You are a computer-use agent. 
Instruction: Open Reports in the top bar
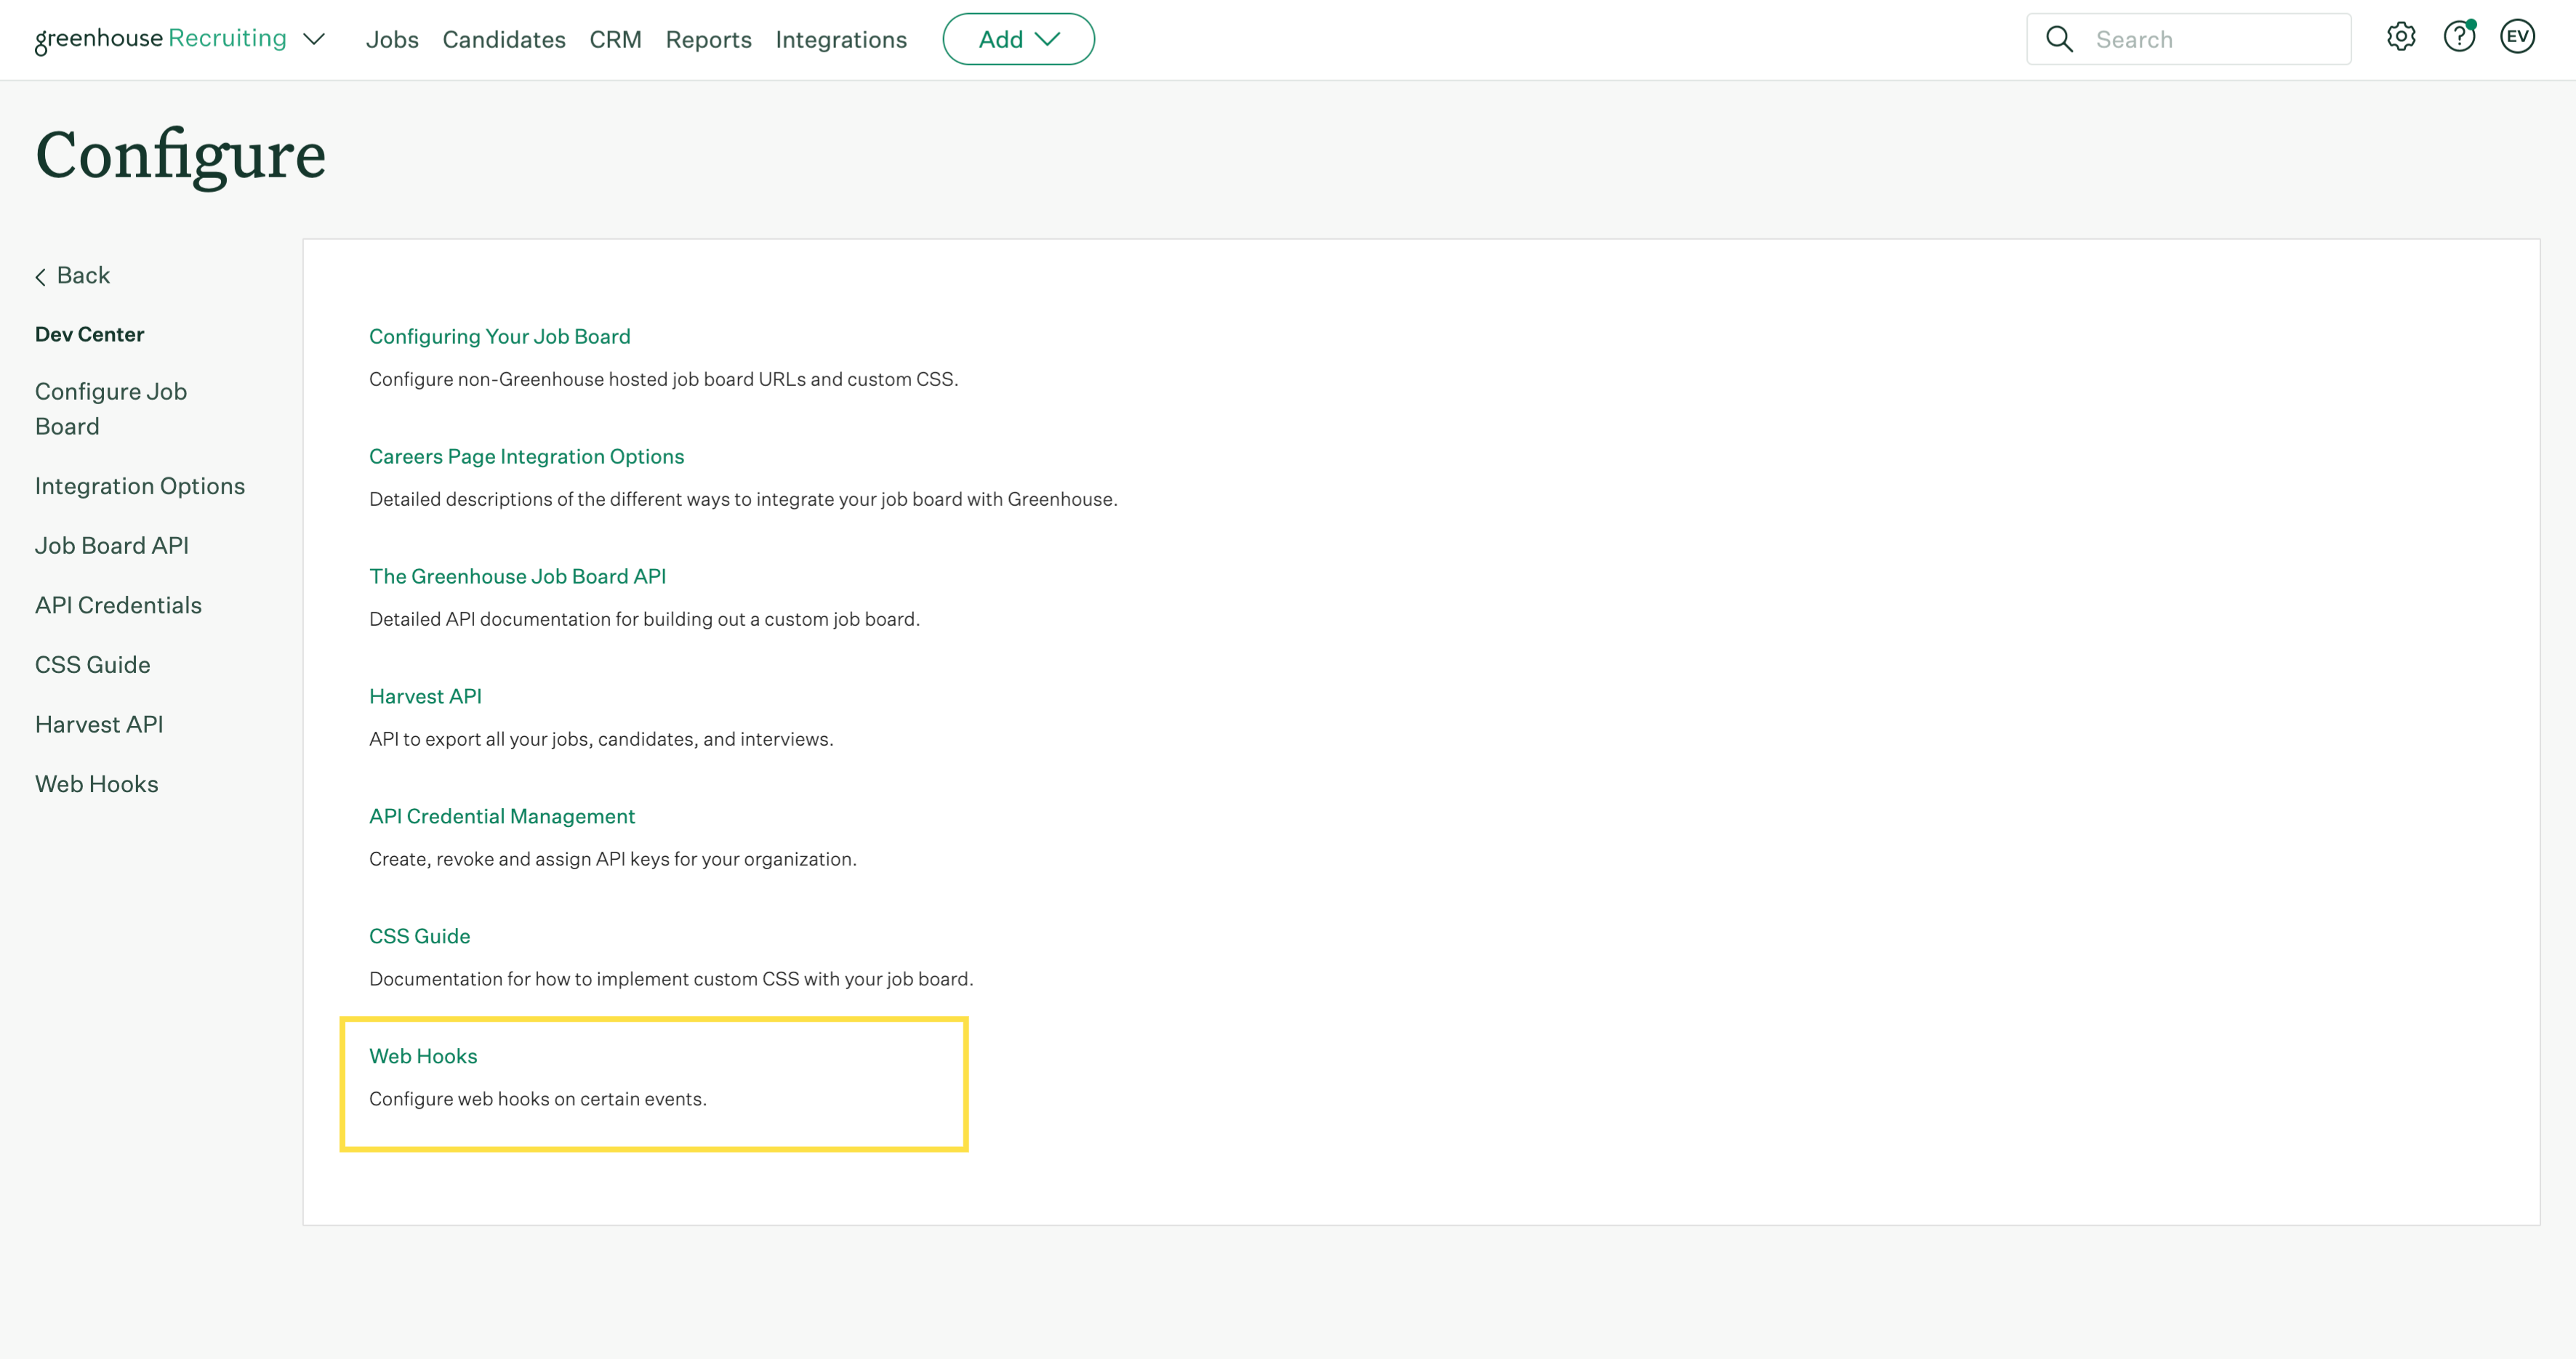click(x=708, y=39)
